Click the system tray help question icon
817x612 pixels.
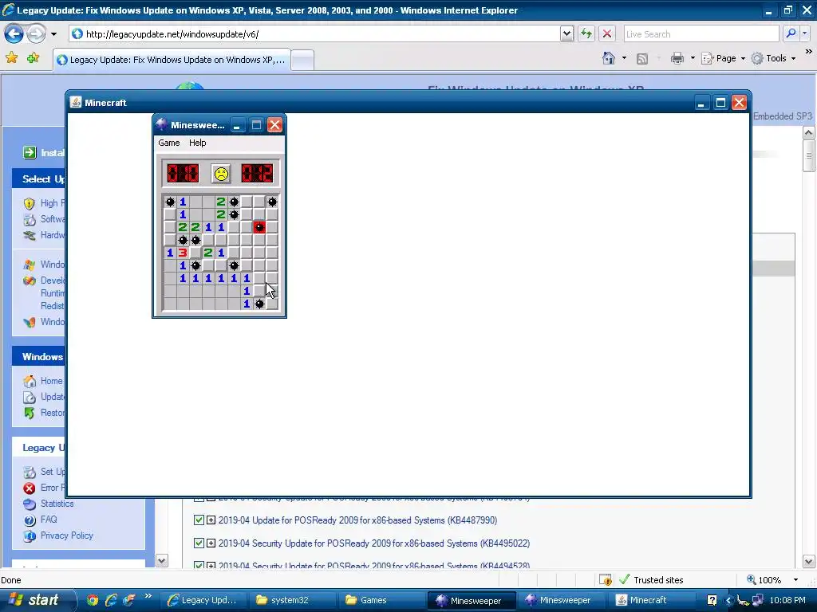(712, 601)
